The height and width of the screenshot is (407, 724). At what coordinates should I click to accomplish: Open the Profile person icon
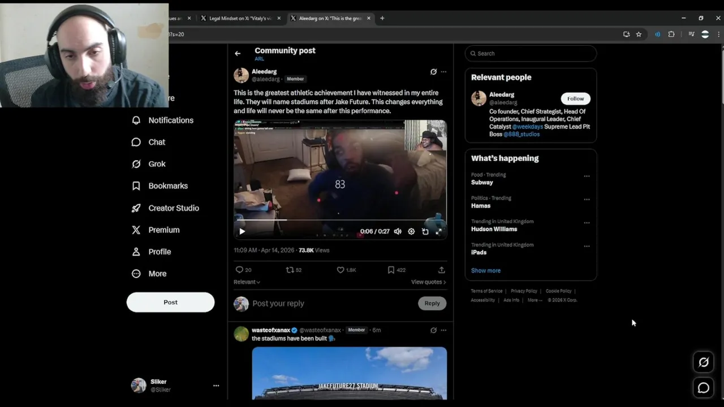[136, 252]
